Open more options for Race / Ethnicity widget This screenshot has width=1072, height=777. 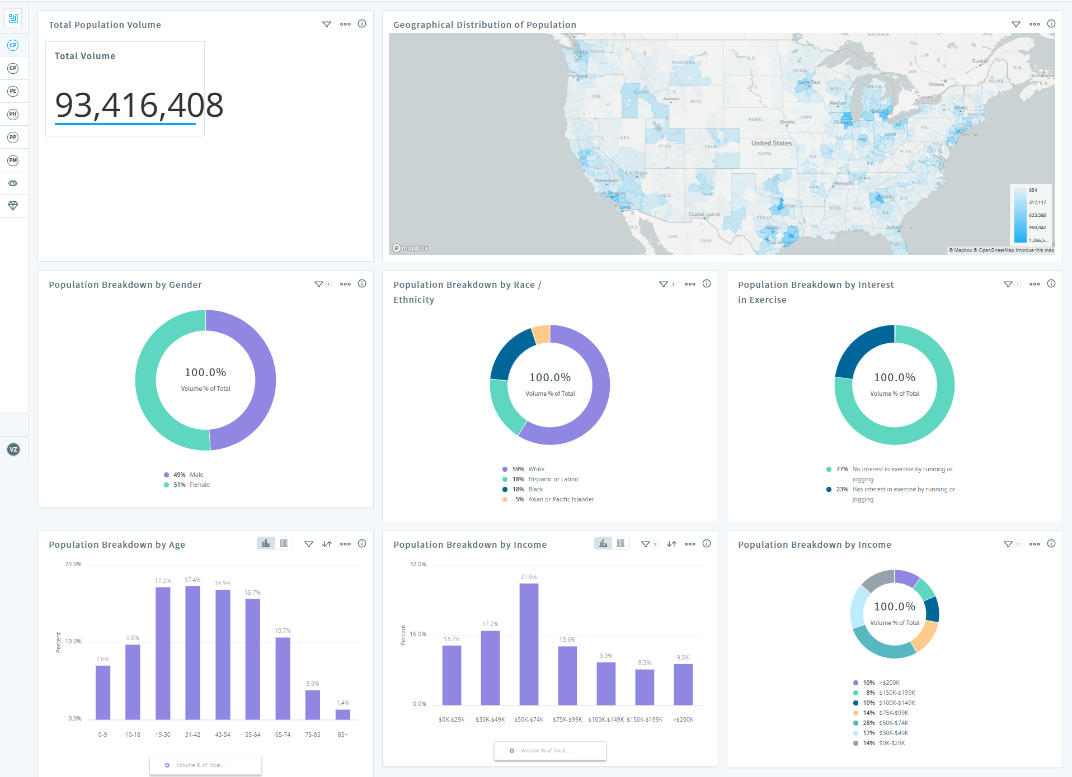690,284
